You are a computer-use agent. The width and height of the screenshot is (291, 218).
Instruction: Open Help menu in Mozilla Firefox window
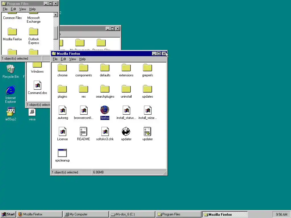[x=82, y=59]
